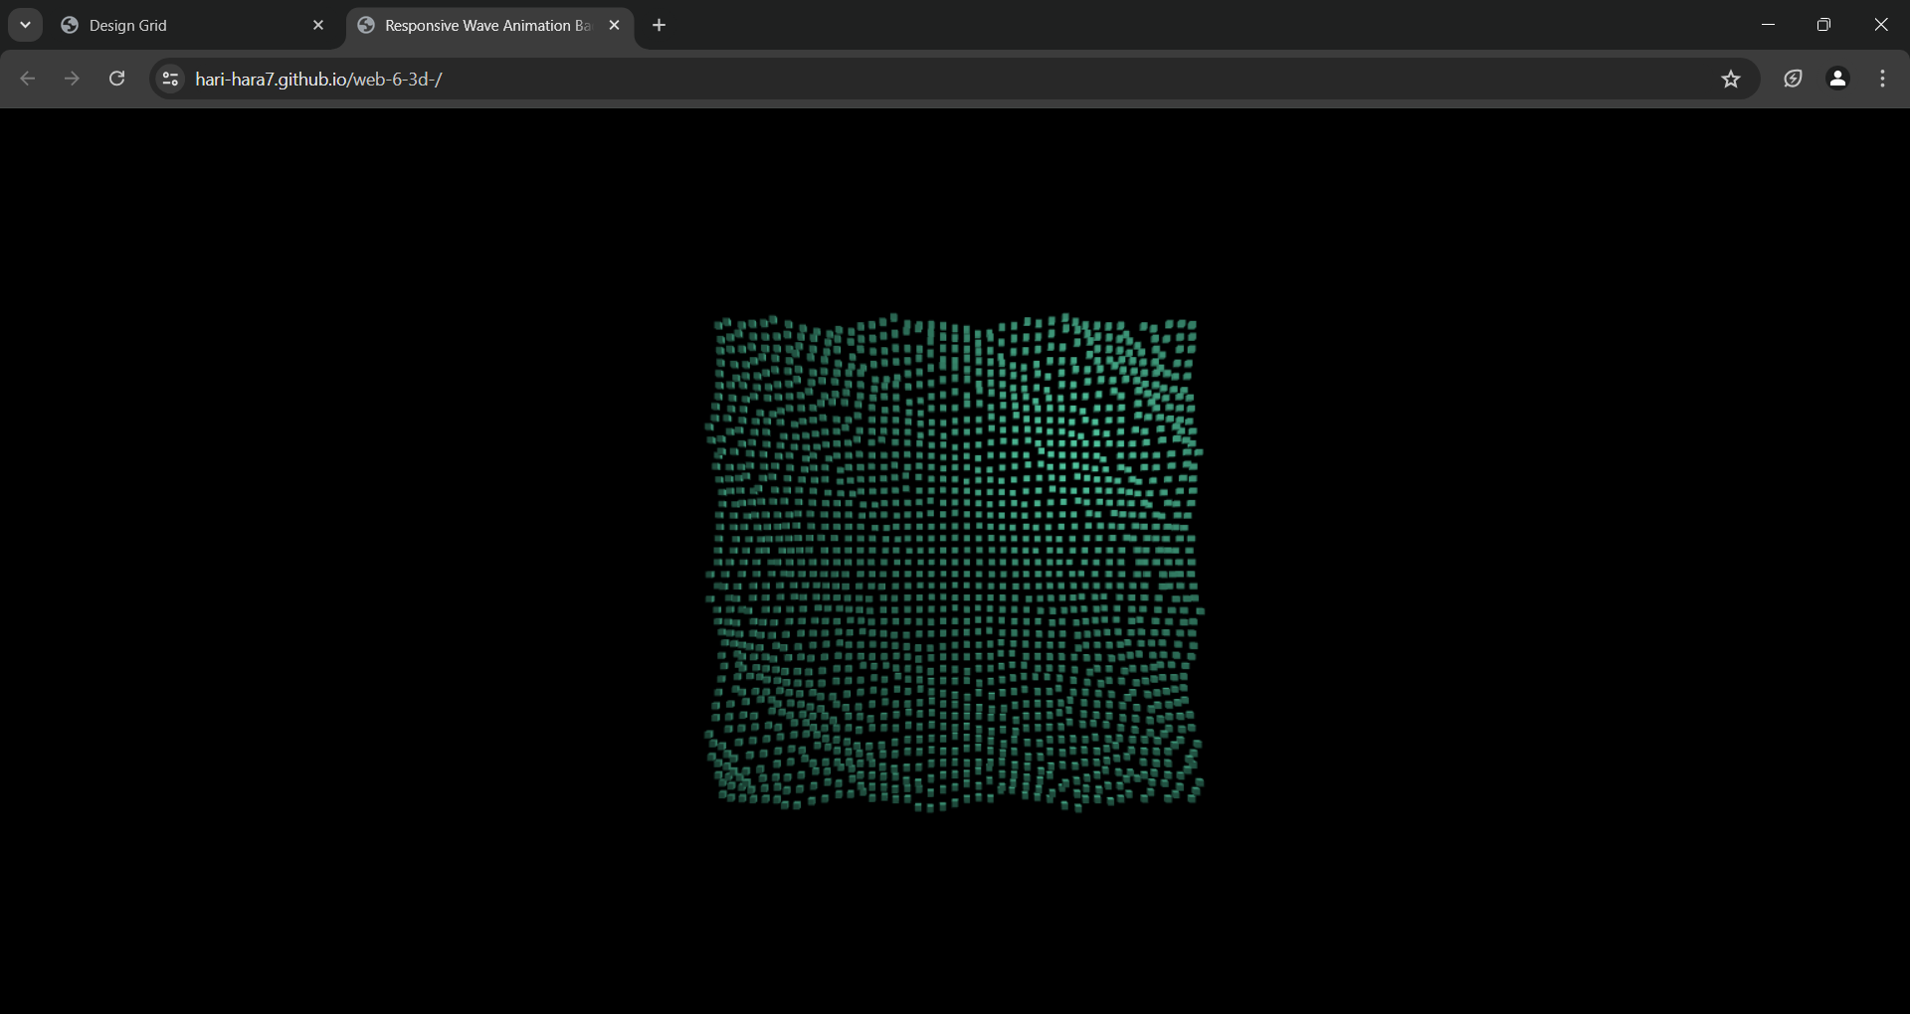Go forward to the next page
The height and width of the screenshot is (1014, 1910).
72,79
